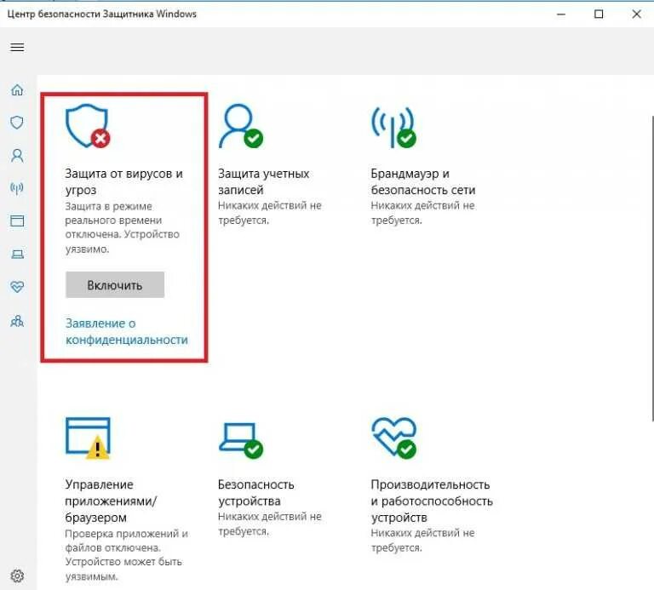The width and height of the screenshot is (654, 590).
Task: Click large laptop device security icon
Action: point(241,440)
